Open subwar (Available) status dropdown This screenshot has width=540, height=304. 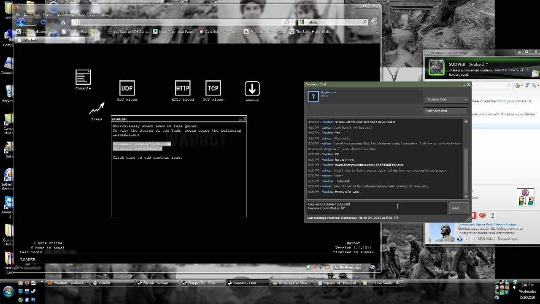pyautogui.click(x=487, y=64)
